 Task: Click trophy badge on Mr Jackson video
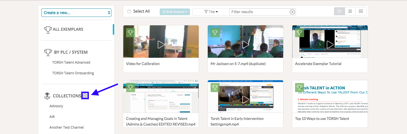pyautogui.click(x=215, y=33)
